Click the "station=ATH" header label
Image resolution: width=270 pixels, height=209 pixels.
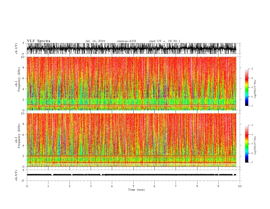coord(126,41)
